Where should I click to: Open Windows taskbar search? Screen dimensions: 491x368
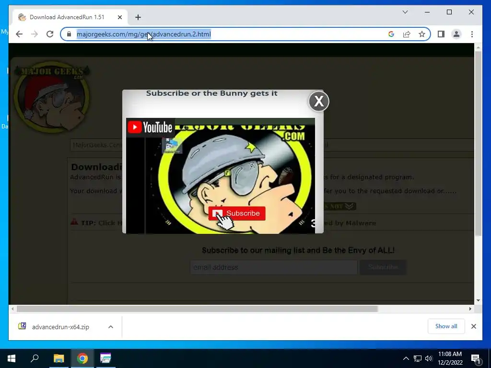35,358
